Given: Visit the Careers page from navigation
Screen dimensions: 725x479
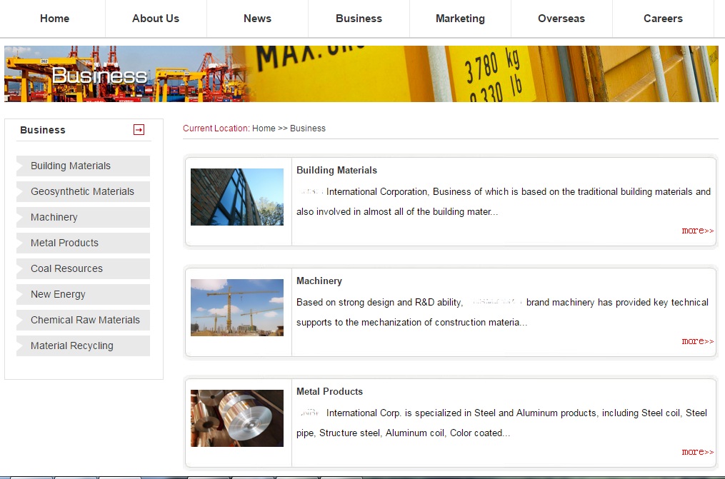Looking at the screenshot, I should 663,19.
